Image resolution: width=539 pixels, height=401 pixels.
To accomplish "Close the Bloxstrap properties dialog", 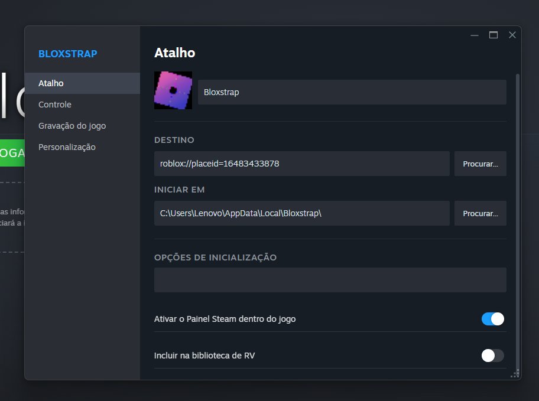I will tap(512, 35).
